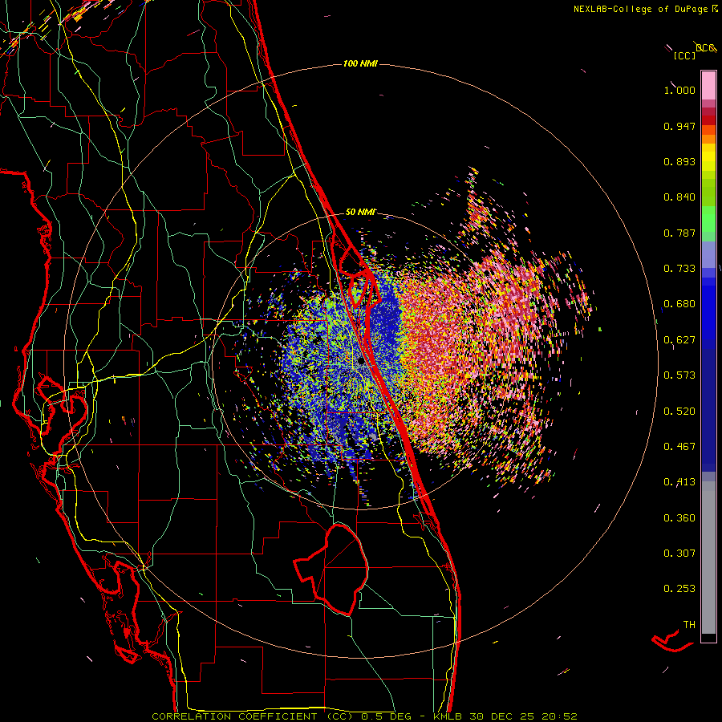The image size is (722, 722).
Task: Select the 0.893 legend value
Action: tap(679, 161)
